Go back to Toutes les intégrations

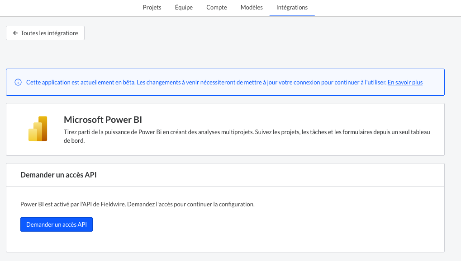(45, 33)
